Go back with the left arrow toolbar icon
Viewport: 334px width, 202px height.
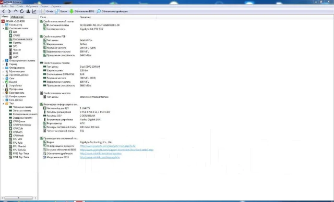[x=4, y=11]
